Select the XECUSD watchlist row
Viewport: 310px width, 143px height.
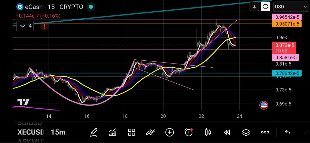coord(31,132)
